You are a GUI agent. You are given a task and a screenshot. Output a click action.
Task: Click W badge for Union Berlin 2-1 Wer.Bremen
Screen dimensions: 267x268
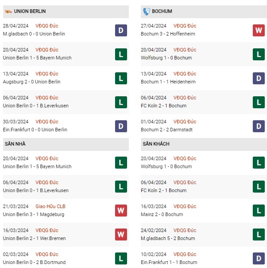tap(121, 234)
